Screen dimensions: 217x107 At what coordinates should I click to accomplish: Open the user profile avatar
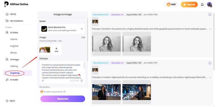(x=209, y=5)
